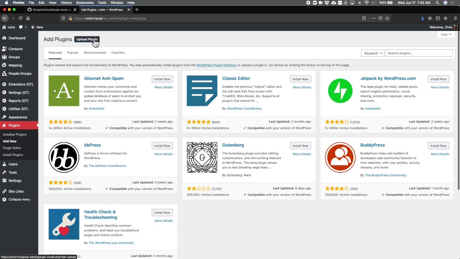Open Plugin Editor submenu item
This screenshot has width=460, height=259.
[12, 148]
